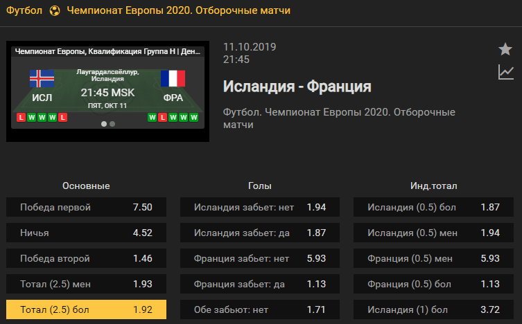The height and width of the screenshot is (324, 522).
Task: Pick Исландия забьет: нет at 1.94
Action: point(260,207)
